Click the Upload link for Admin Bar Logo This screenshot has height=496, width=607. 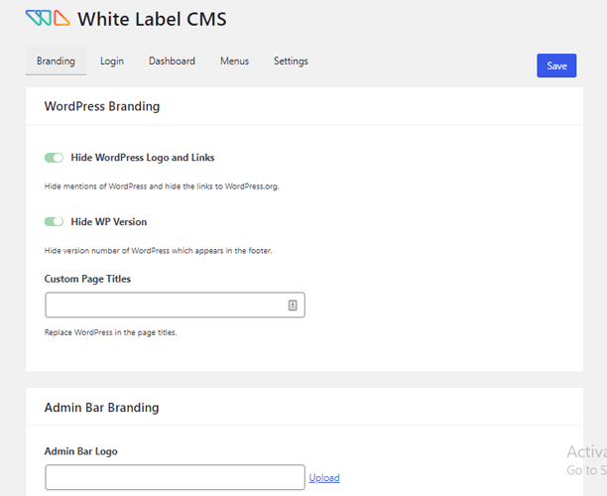coord(324,478)
